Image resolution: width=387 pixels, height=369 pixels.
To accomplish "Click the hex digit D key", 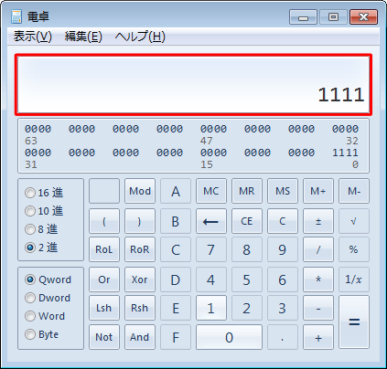I will click(176, 279).
